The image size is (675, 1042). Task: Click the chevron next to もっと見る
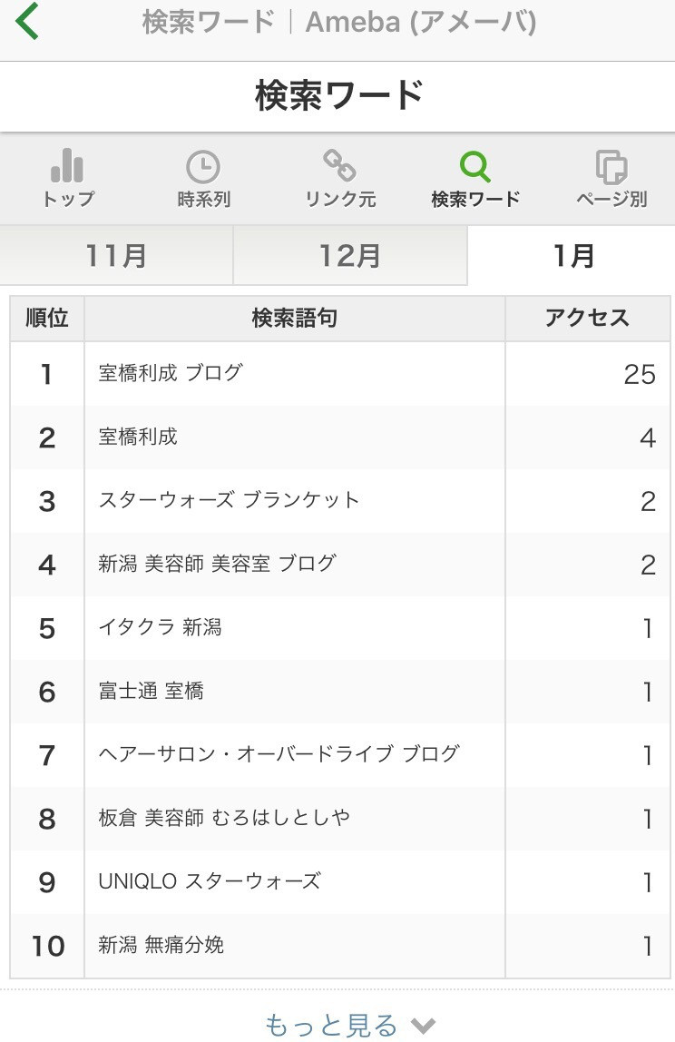[x=423, y=1027]
